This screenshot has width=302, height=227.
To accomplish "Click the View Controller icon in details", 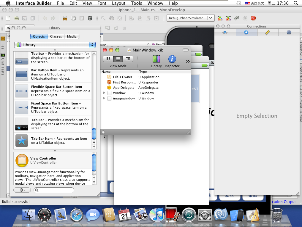I will point(22,160).
